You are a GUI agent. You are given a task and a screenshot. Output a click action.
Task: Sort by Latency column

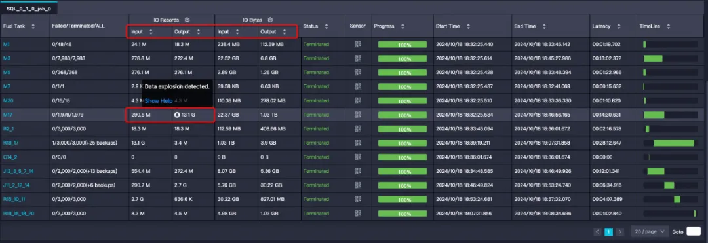pyautogui.click(x=619, y=26)
